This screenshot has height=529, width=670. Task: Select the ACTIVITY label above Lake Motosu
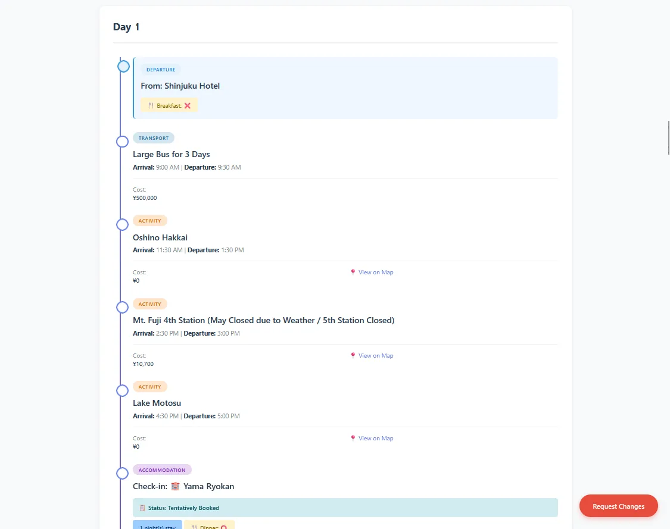coord(149,386)
